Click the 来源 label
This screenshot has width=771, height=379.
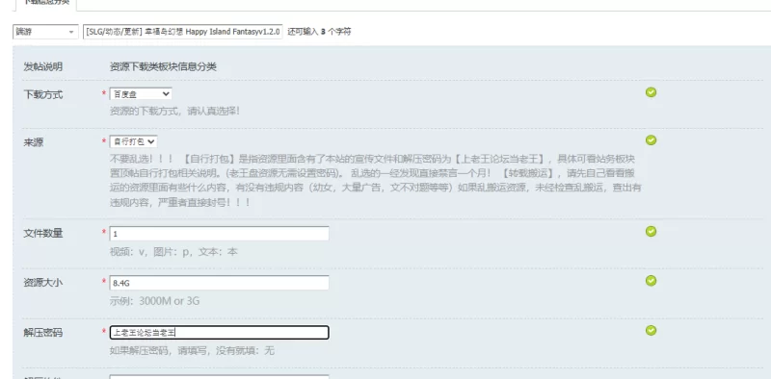tap(34, 142)
